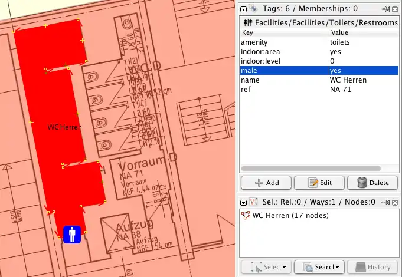Collapse the Tags/Memberships panel

pyautogui.click(x=243, y=8)
